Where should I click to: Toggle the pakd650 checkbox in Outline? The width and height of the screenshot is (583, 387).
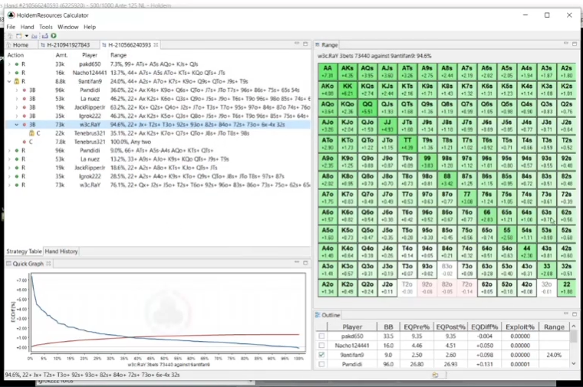(321, 336)
